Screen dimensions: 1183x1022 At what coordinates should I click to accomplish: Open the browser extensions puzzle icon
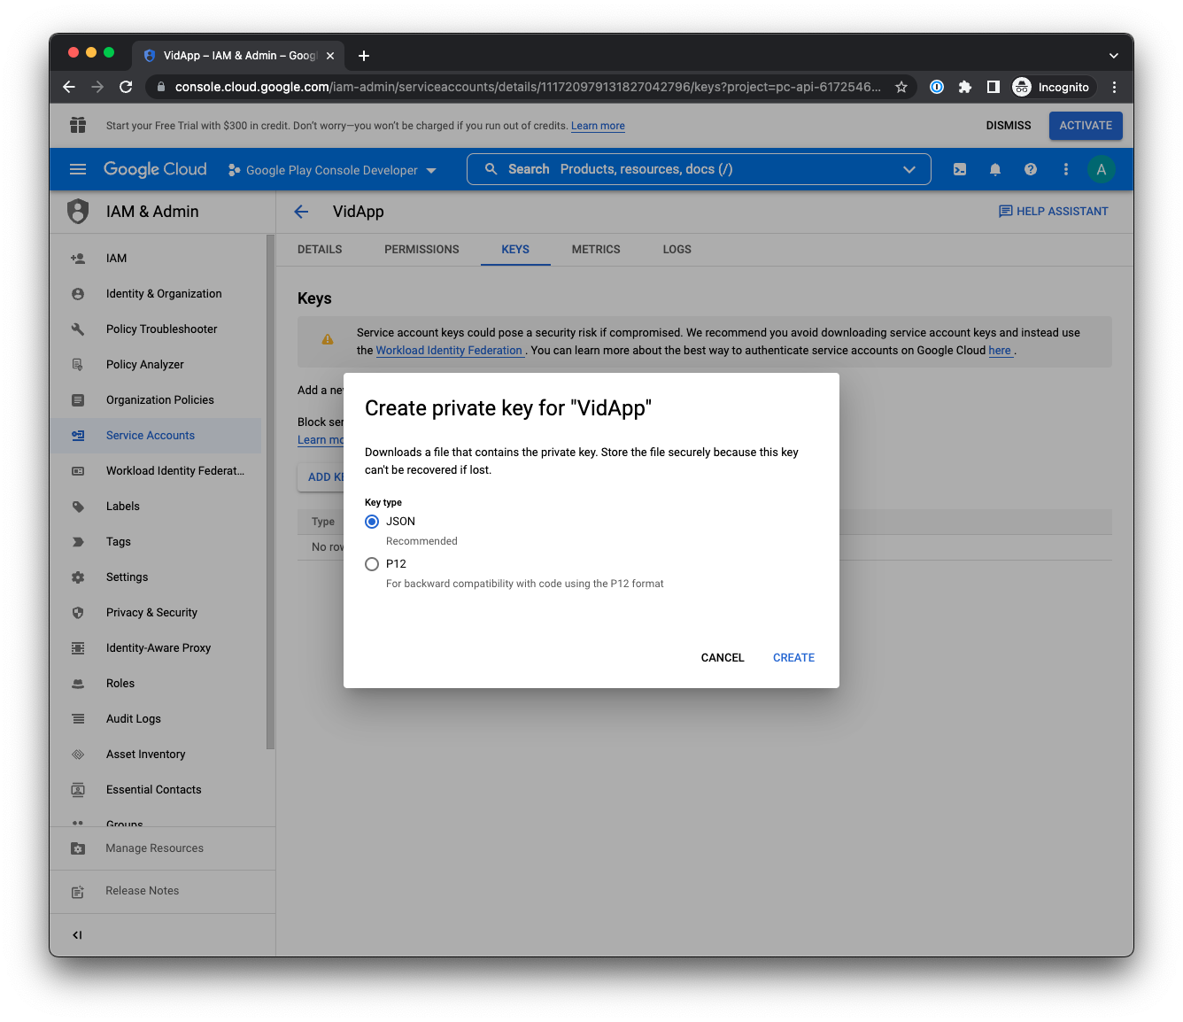pos(965,87)
